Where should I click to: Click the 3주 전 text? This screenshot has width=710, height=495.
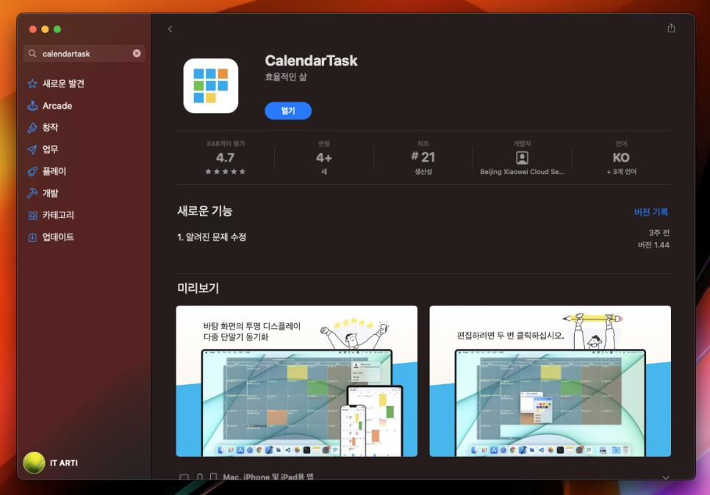(659, 233)
